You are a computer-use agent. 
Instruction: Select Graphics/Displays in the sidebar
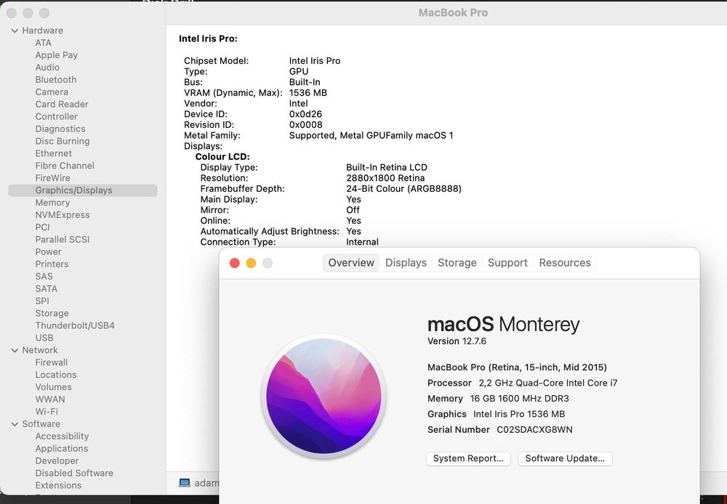pos(83,190)
